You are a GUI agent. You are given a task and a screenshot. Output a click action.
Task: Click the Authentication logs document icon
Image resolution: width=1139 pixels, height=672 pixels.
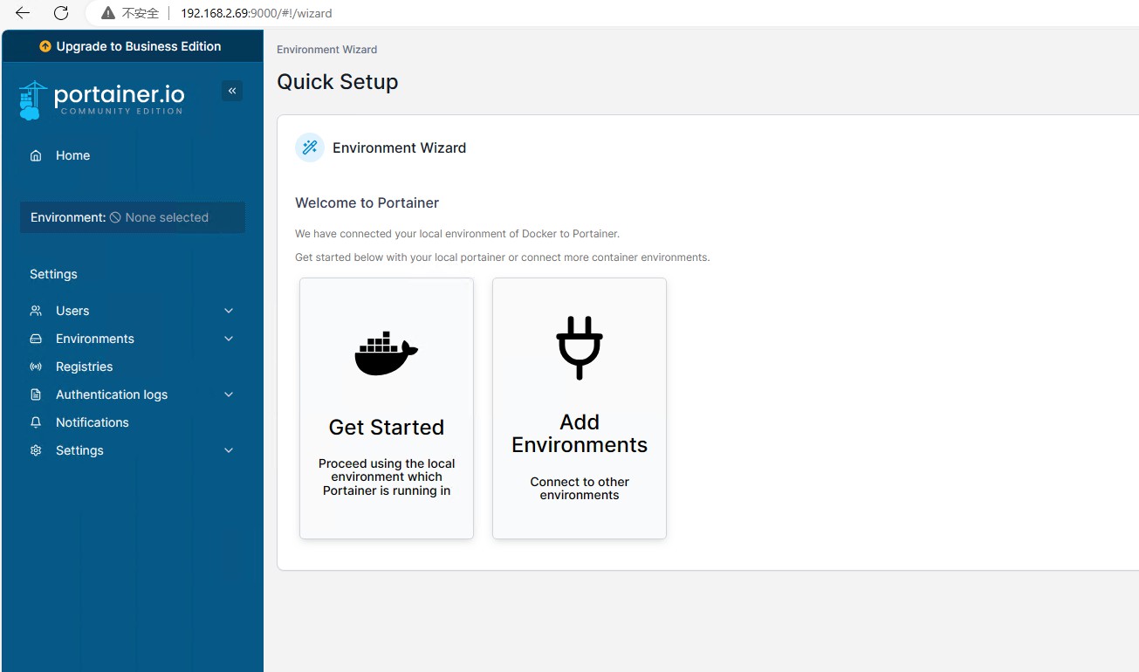point(36,394)
